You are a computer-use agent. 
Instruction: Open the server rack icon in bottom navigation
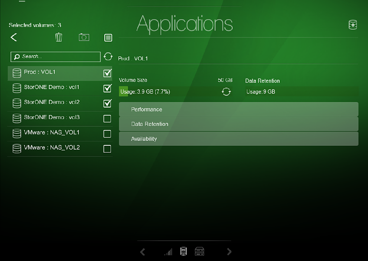click(x=199, y=252)
